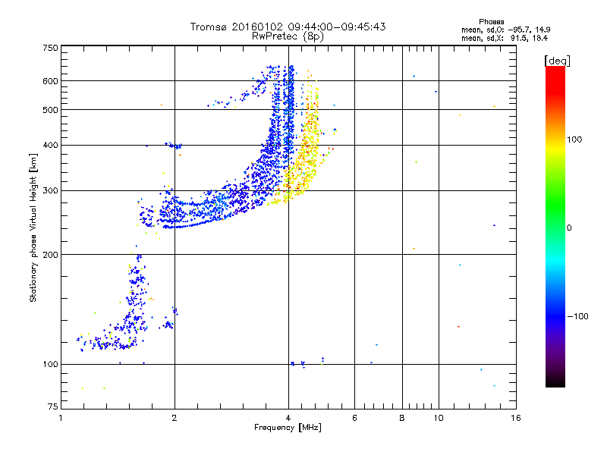
Task: Click the '600' y-axis tick label
Action: 50,81
